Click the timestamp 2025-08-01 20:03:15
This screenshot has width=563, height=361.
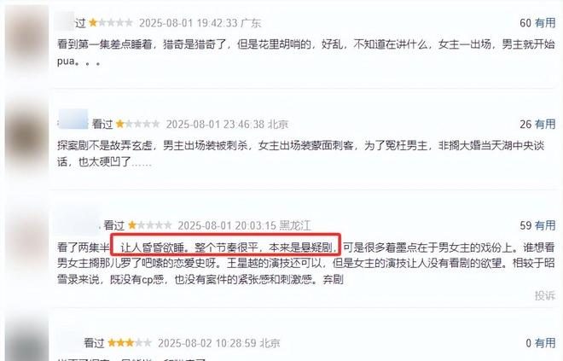[x=227, y=226]
